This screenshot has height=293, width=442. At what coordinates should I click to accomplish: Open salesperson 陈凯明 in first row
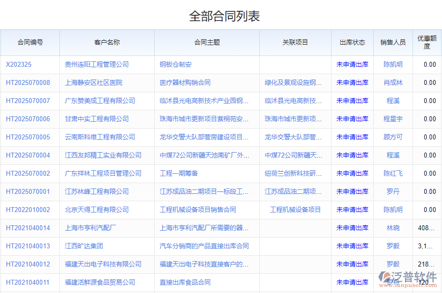point(393,64)
